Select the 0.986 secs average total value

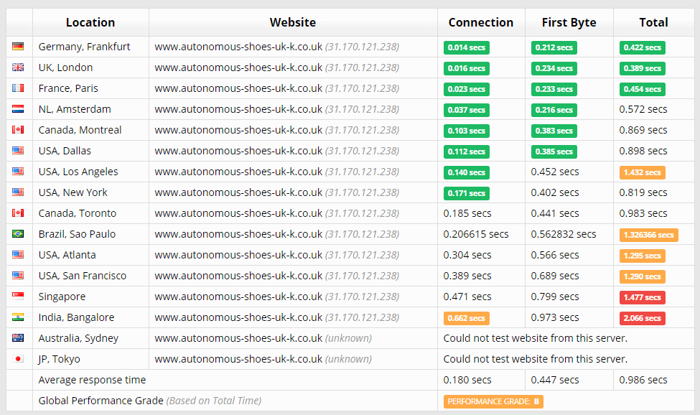click(643, 381)
